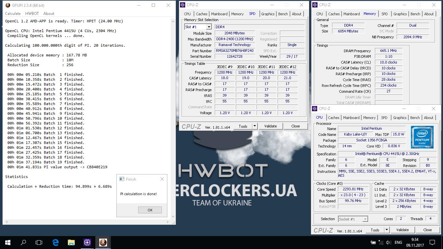The height and width of the screenshot is (249, 443).
Task: Select Caches tab in CPU window
Action: pos(333,118)
